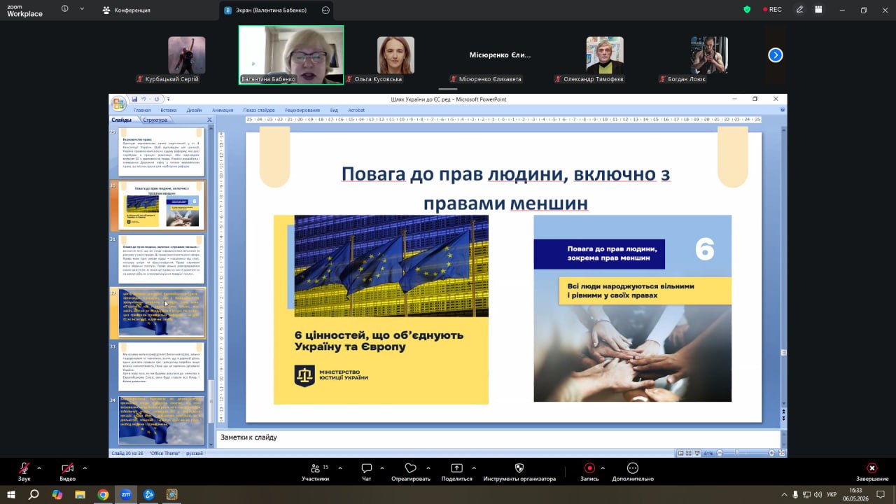Expand the arrow next to Звук

pos(39,468)
